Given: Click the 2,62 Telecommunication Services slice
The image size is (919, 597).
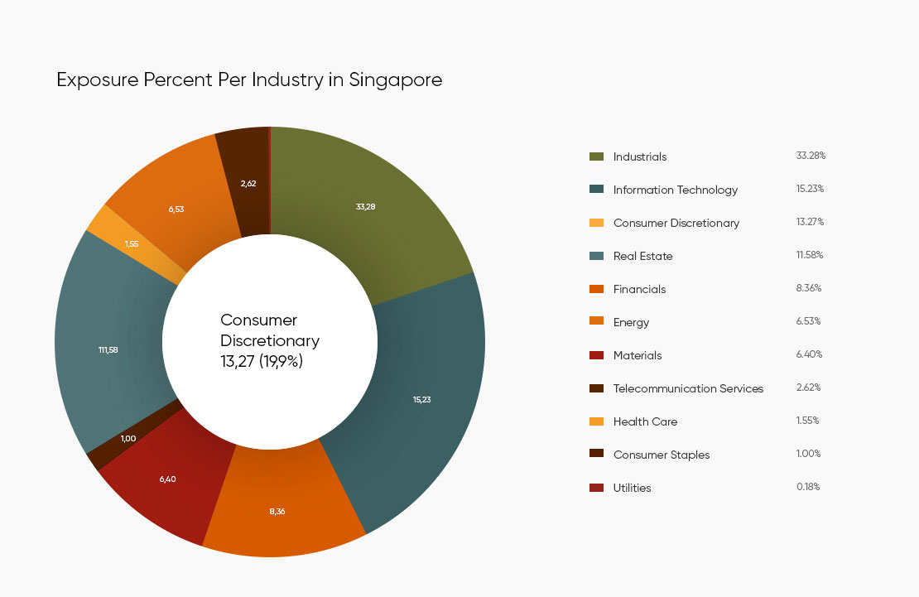Looking at the screenshot, I should click(x=246, y=182).
